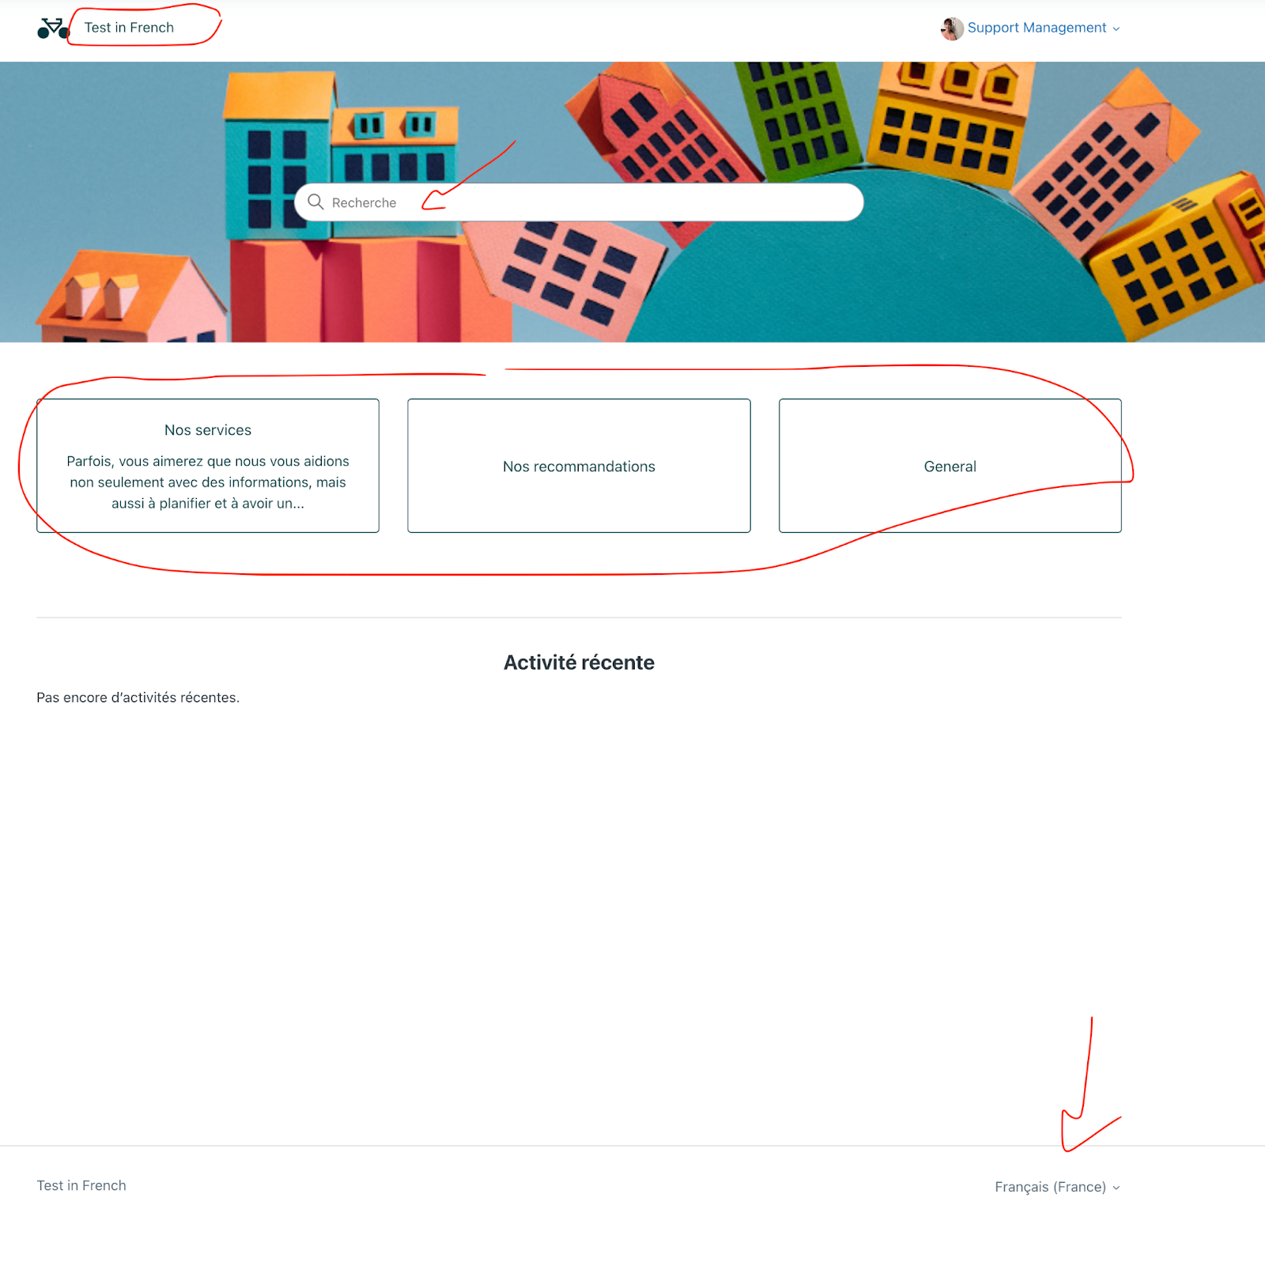Click the Support Management profile avatar
Image resolution: width=1265 pixels, height=1262 pixels.
tap(952, 28)
